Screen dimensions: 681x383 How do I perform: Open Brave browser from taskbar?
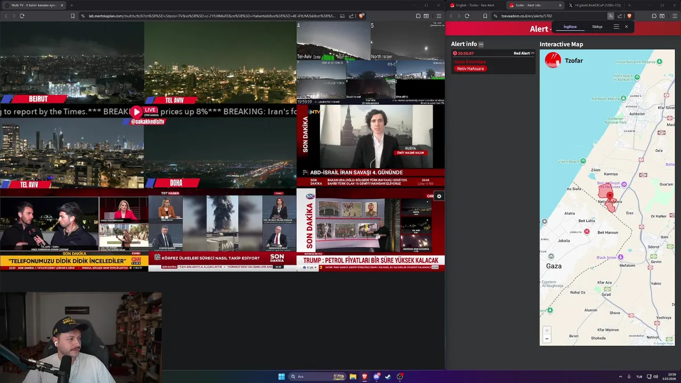[x=364, y=377]
